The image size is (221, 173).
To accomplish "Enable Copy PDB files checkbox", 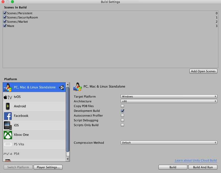I will click(122, 106).
